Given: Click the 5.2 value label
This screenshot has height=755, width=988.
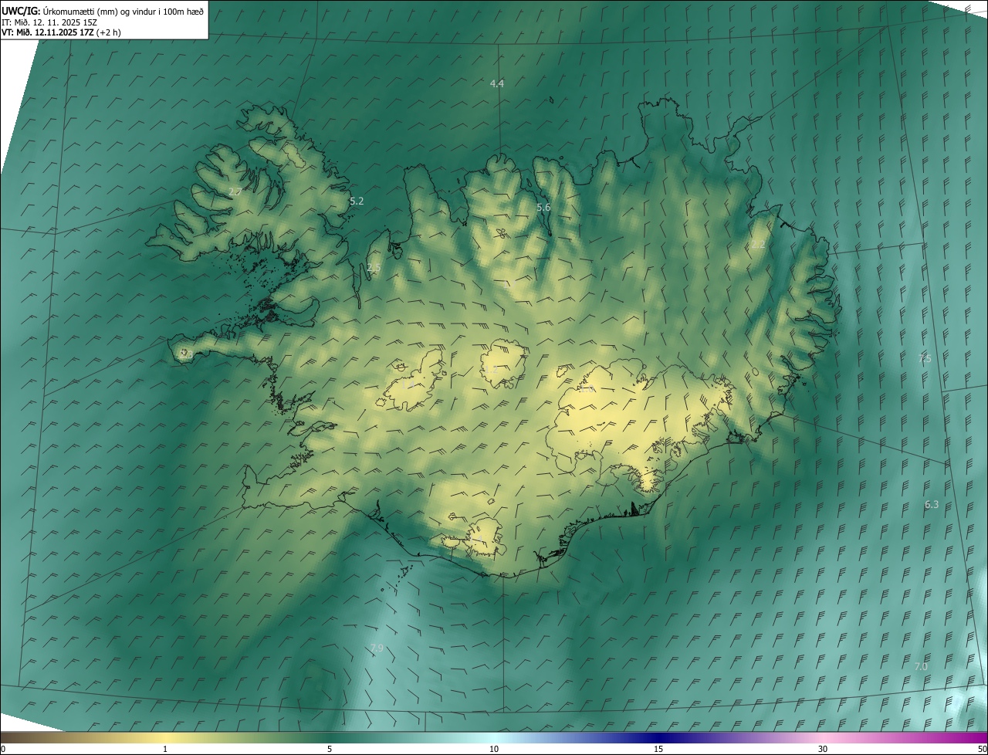Looking at the screenshot, I should pos(357,201).
